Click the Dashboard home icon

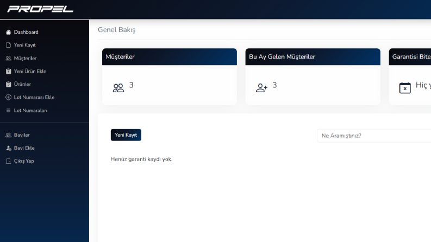tap(9, 32)
